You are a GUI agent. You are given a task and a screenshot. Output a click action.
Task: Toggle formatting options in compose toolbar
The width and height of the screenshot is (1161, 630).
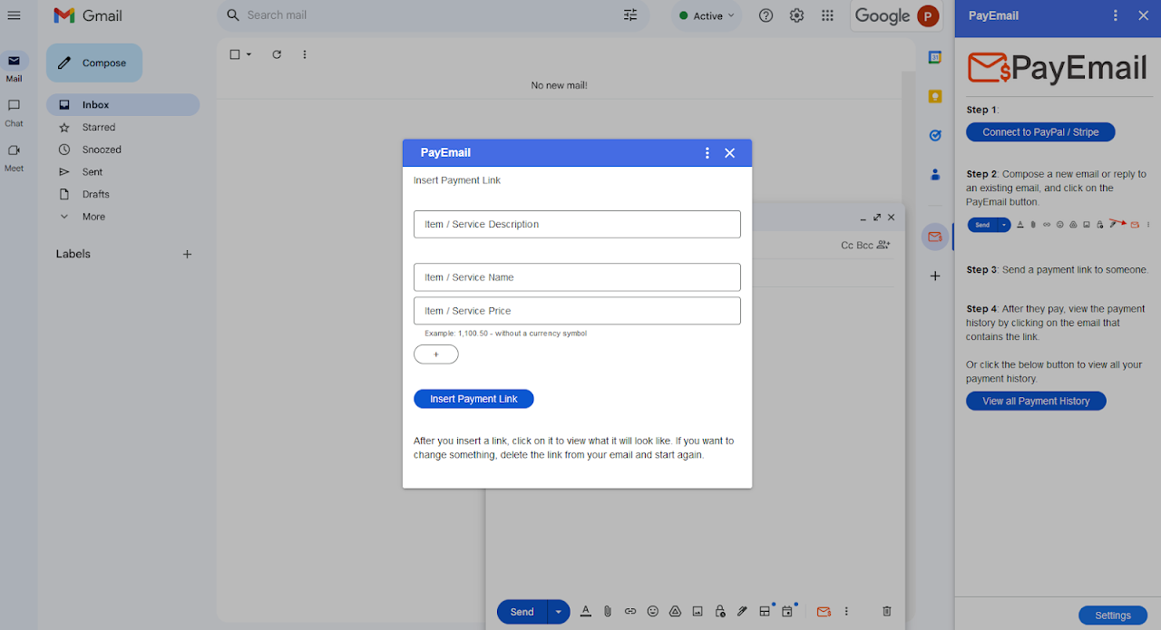pos(586,612)
